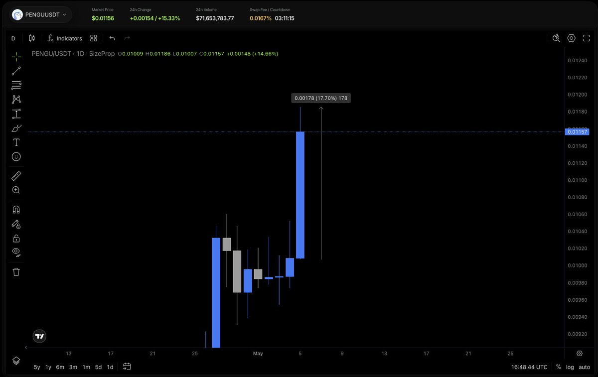The image size is (598, 377).
Task: Toggle log scale mode
Action: tap(570, 367)
